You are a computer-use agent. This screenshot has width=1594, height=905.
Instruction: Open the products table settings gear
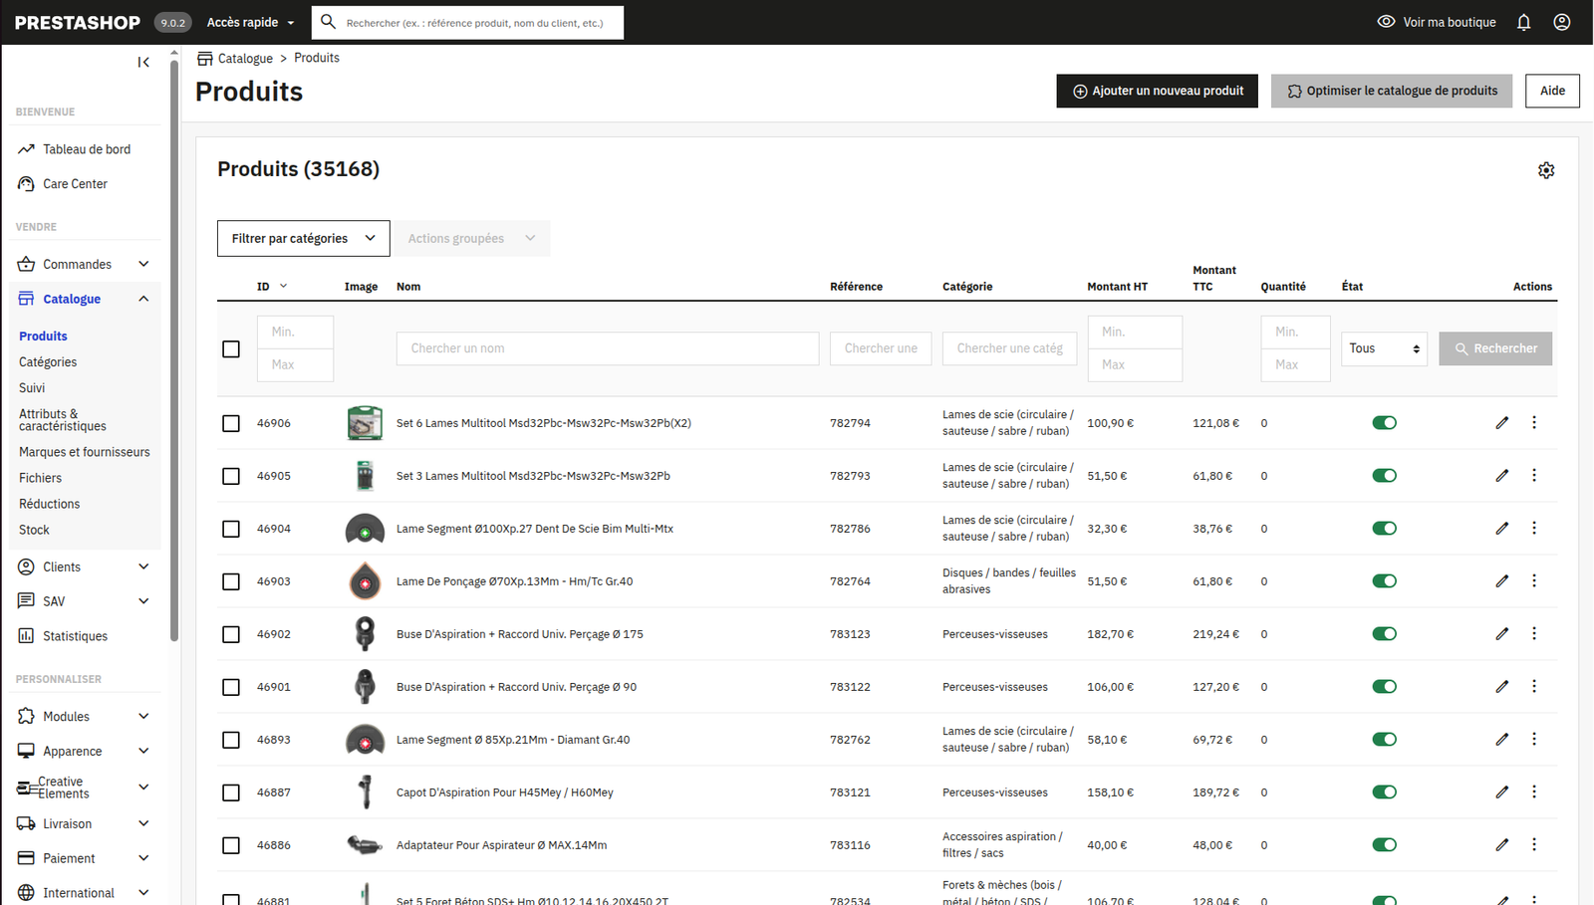(x=1546, y=169)
